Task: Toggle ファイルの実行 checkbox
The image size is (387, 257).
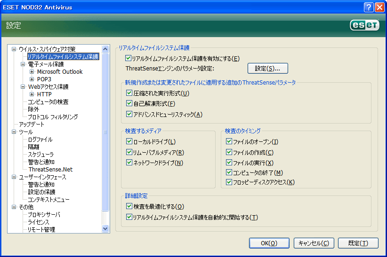Action: click(229, 163)
